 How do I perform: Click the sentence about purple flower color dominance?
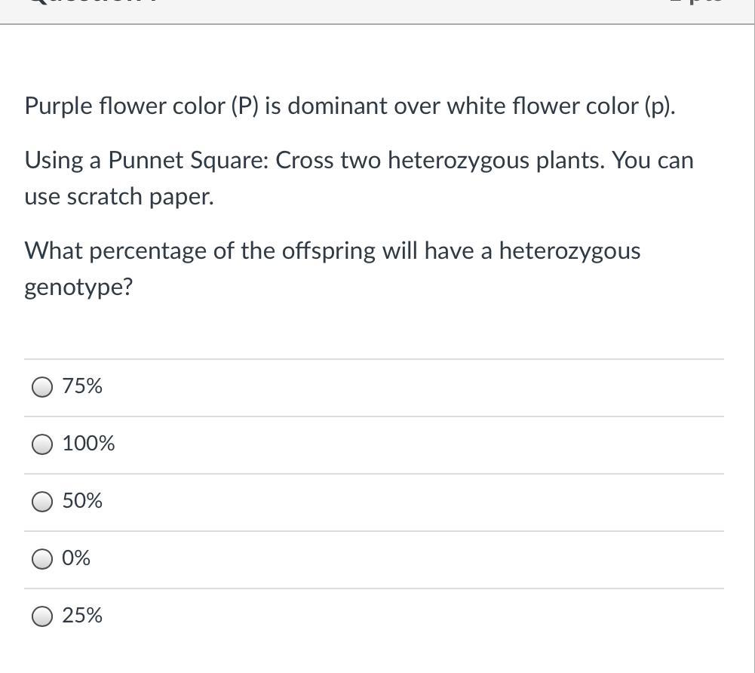350,106
